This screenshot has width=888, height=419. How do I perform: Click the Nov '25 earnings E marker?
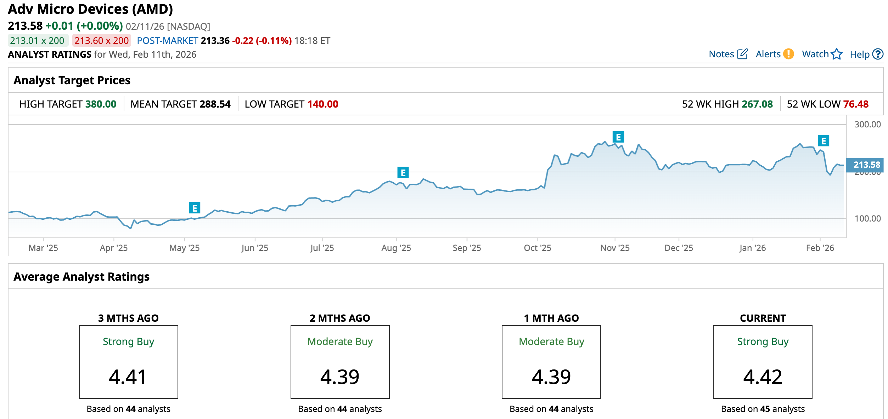(x=618, y=137)
